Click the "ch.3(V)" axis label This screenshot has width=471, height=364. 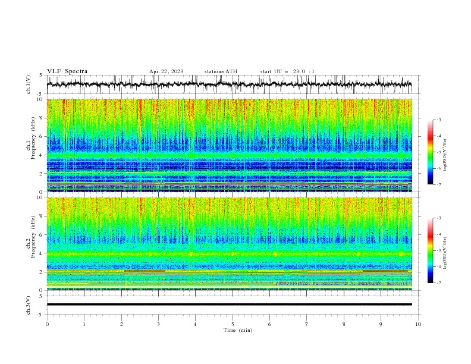pos(29,305)
